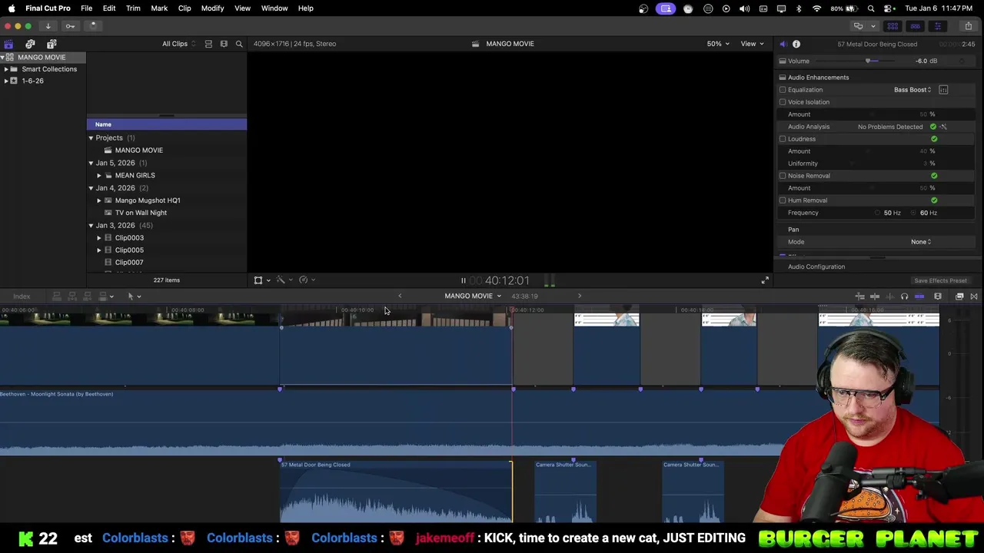
Task: Open the Pan Mode None dropdown
Action: (x=921, y=242)
